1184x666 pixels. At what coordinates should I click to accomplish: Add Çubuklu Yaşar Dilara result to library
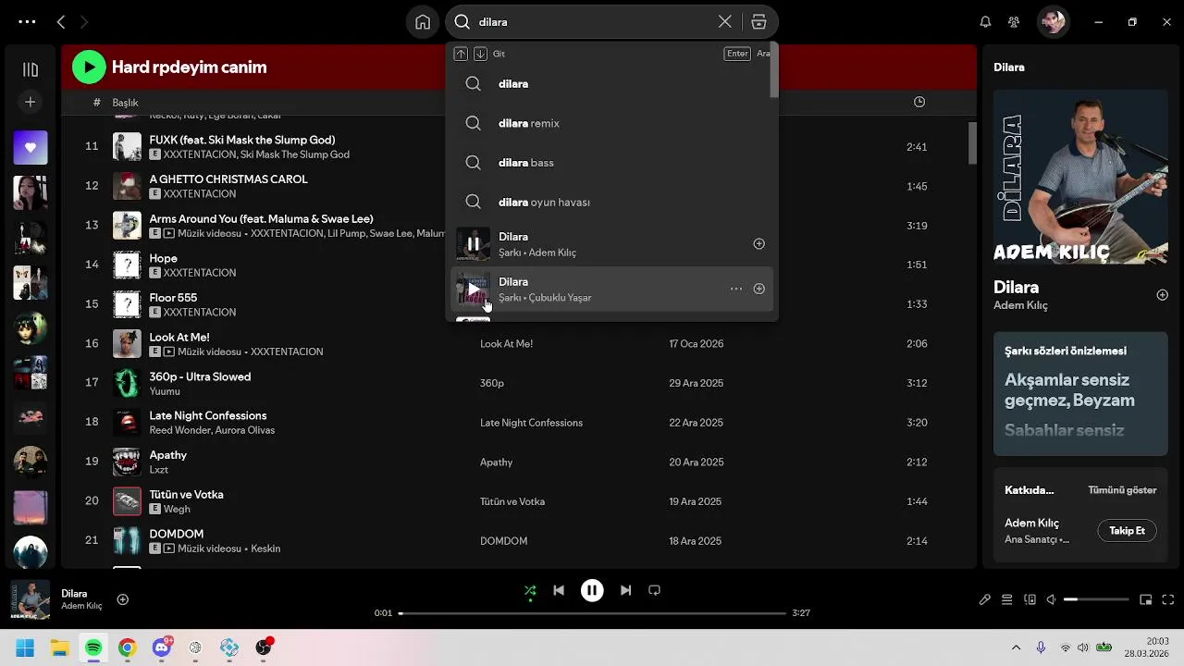(758, 289)
